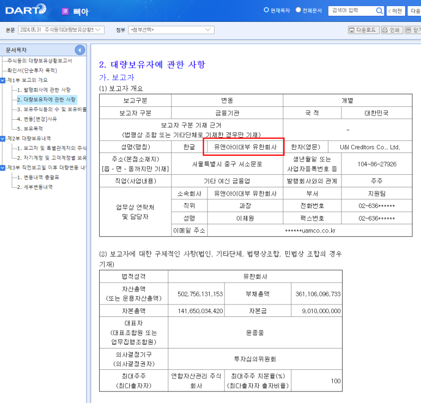
Task: Click the cell 기타 여신 금융업
Action: (x=227, y=181)
